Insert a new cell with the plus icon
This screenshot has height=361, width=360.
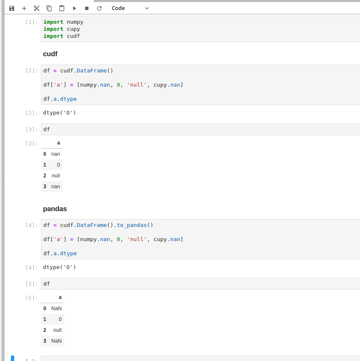[24, 8]
